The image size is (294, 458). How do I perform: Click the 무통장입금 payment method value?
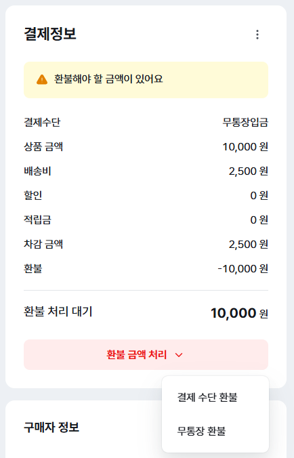coord(245,122)
